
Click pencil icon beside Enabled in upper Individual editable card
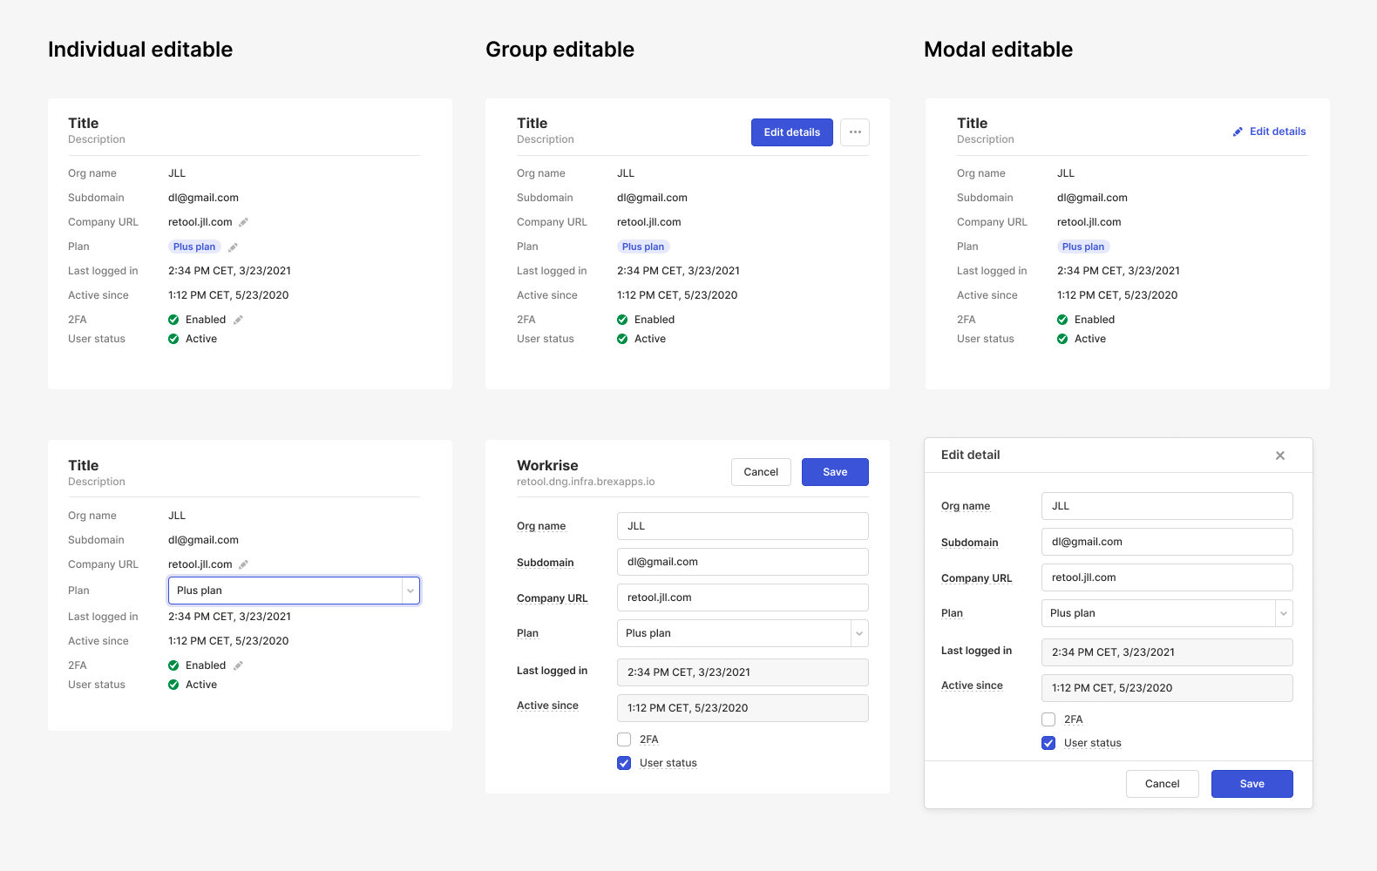[239, 320]
